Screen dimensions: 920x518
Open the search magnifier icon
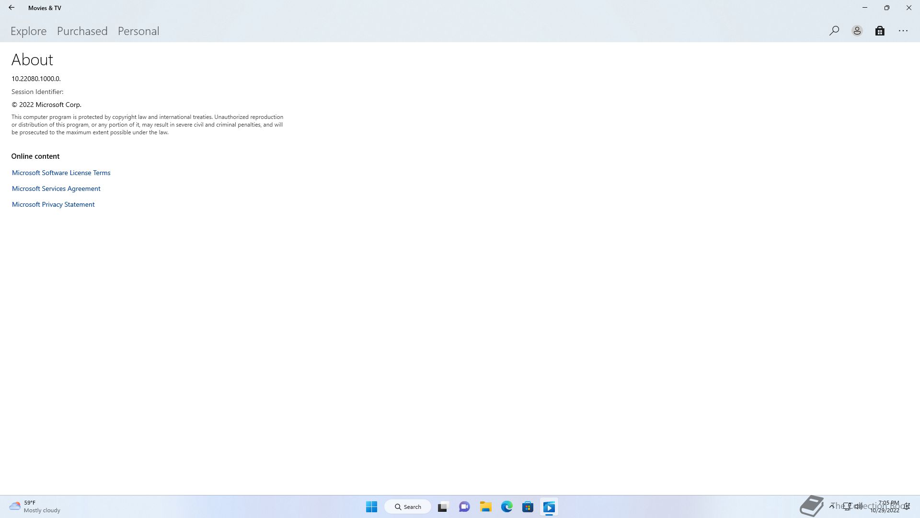click(x=834, y=31)
